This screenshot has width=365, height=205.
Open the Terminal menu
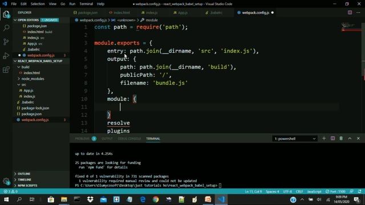[x=86, y=4]
